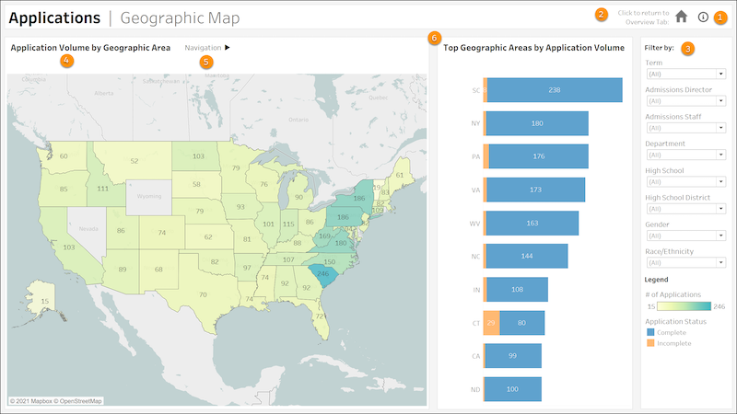
Task: Open the High School District dropdown
Action: pyautogui.click(x=684, y=209)
